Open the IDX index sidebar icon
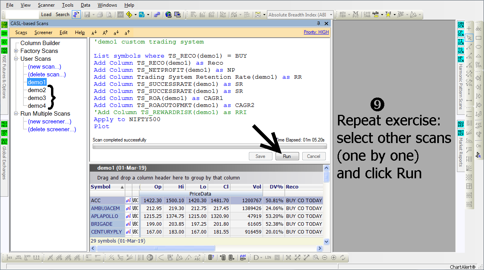Screen dimensions: 484x270 [4, 33]
